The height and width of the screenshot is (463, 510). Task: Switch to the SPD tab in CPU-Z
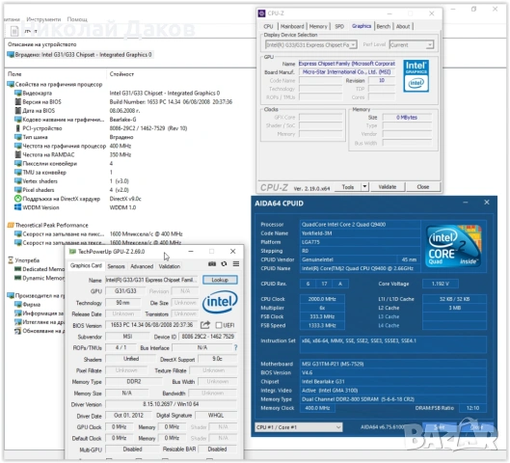click(339, 26)
